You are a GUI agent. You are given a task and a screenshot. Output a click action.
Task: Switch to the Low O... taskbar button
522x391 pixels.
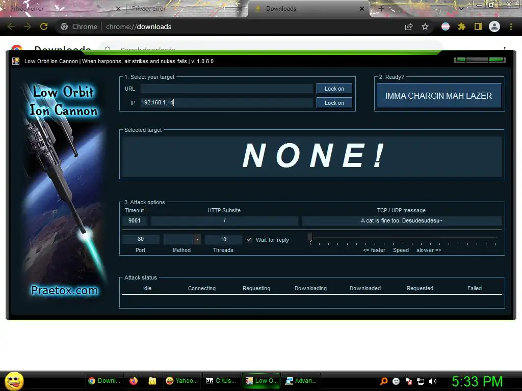(x=262, y=381)
